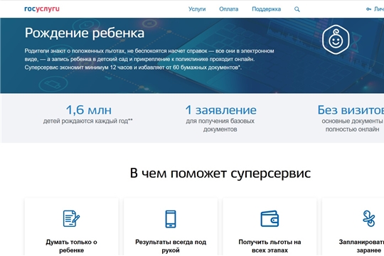Click text основные документы полностью онлайн
The height and width of the screenshot is (256, 384).
pos(352,125)
